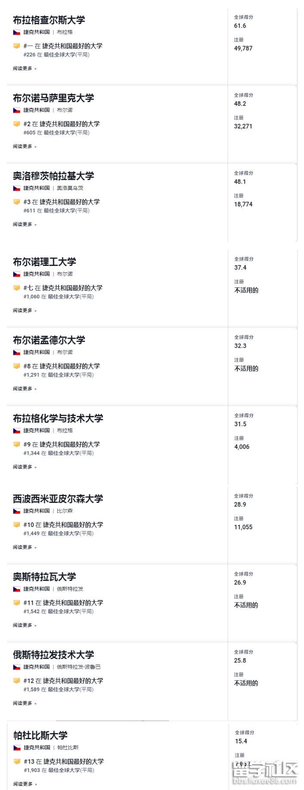Click the Czech flag under 奥斯特拉瓦大学
Image resolution: width=304 pixels, height=790 pixels.
[17, 589]
